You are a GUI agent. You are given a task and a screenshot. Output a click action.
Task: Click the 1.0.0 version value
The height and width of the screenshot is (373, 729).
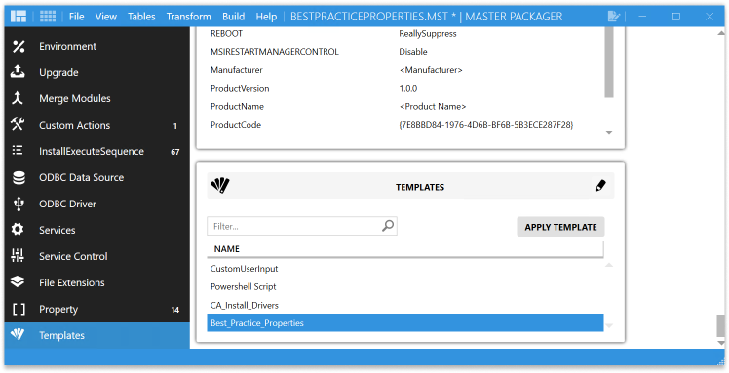[x=408, y=88]
